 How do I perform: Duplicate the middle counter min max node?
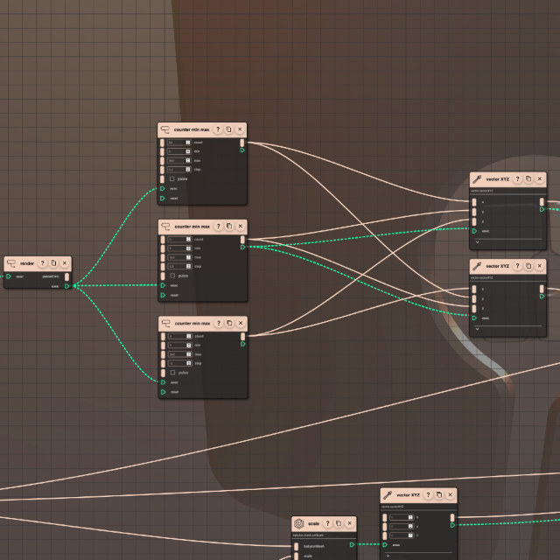click(x=229, y=226)
